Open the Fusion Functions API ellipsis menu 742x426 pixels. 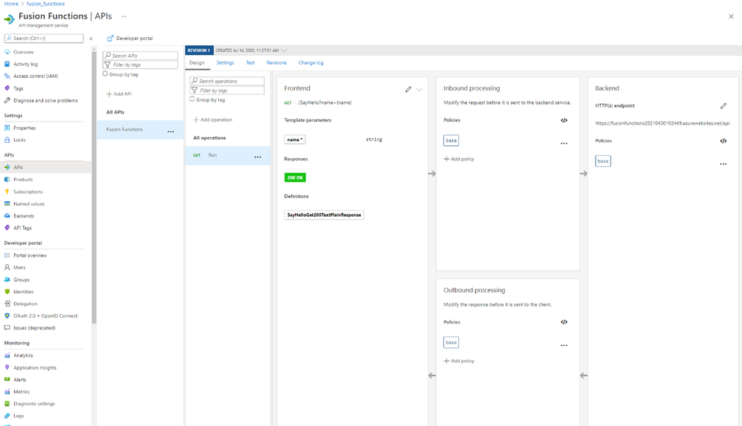pyautogui.click(x=171, y=132)
